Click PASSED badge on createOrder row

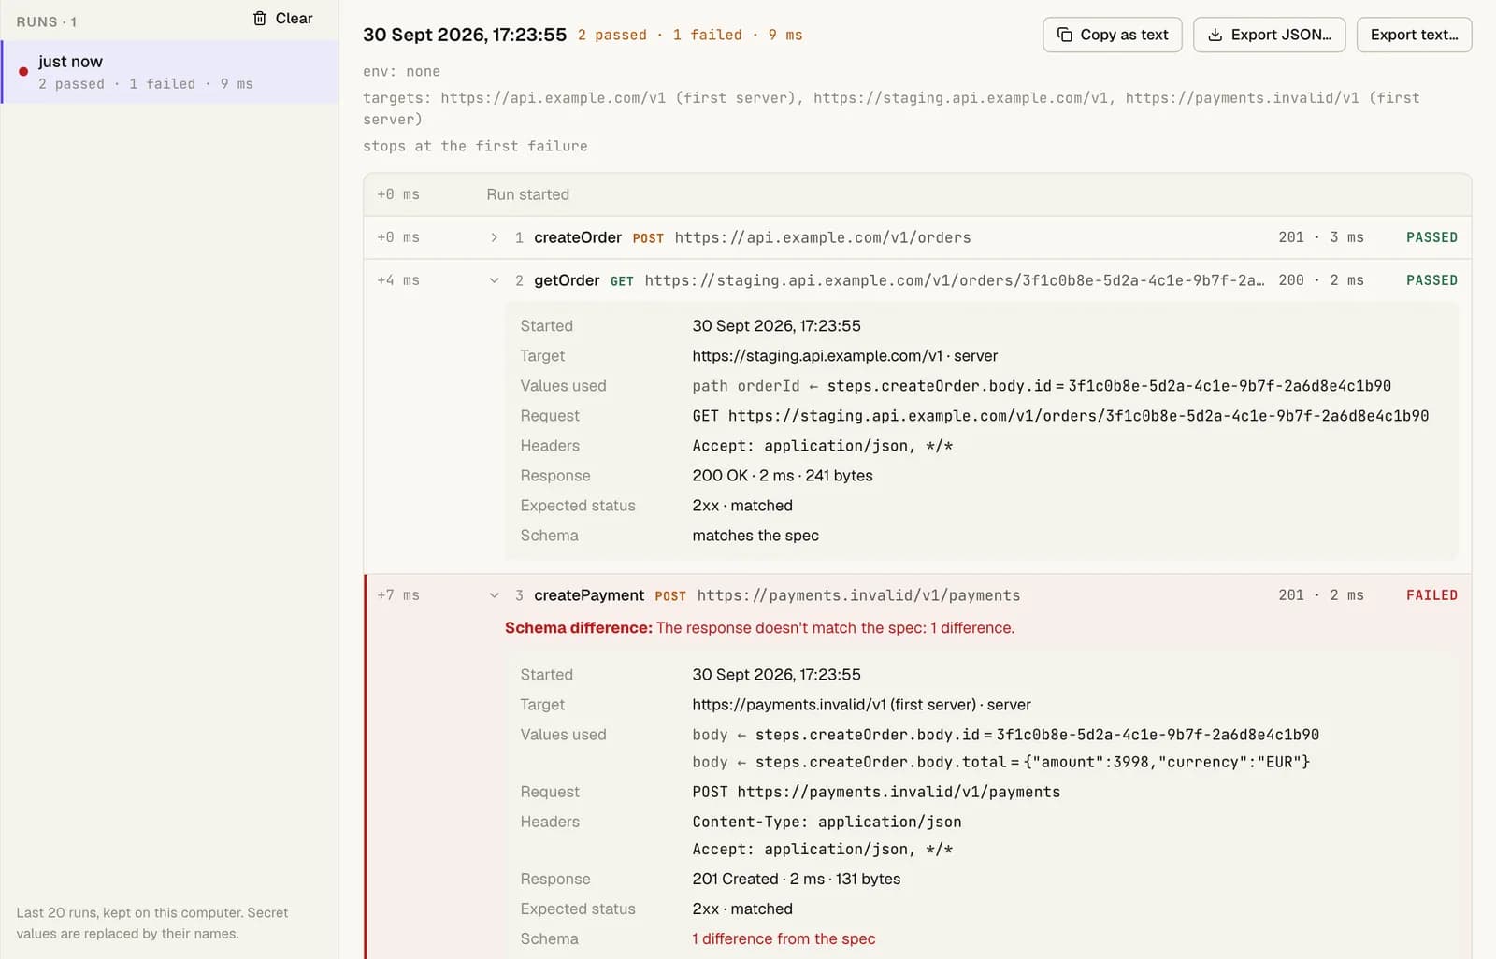(1431, 237)
